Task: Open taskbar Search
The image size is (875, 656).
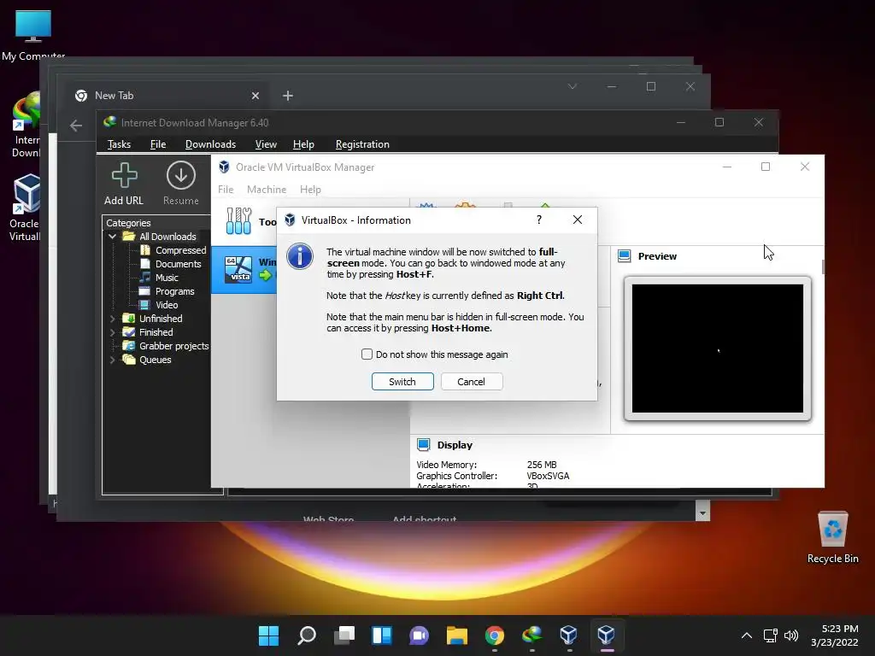Action: point(307,635)
